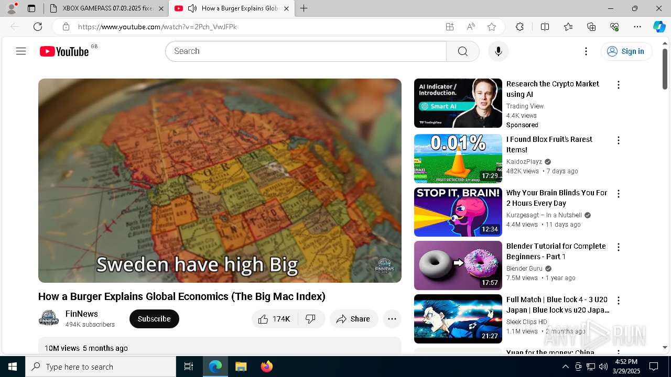Close the YouTube burger video tab
671x377 pixels.
click(x=286, y=8)
